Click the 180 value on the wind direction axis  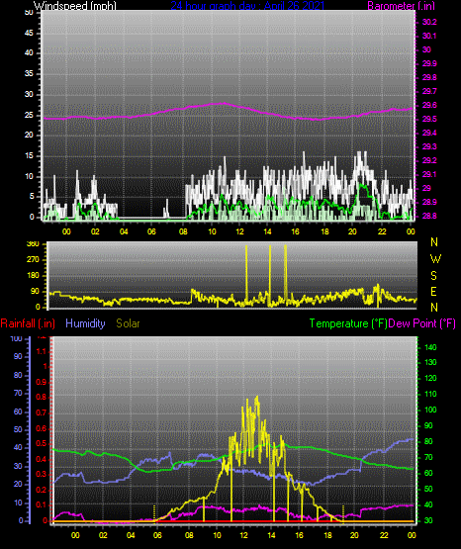coord(33,276)
